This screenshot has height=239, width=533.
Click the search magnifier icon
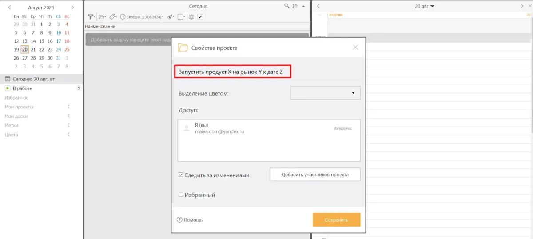[287, 6]
